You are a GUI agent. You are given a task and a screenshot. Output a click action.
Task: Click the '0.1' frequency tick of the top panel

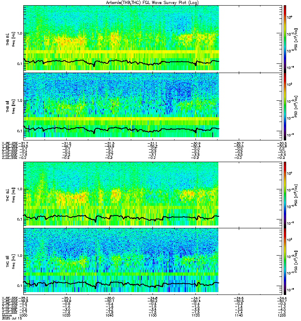[x=19, y=64]
